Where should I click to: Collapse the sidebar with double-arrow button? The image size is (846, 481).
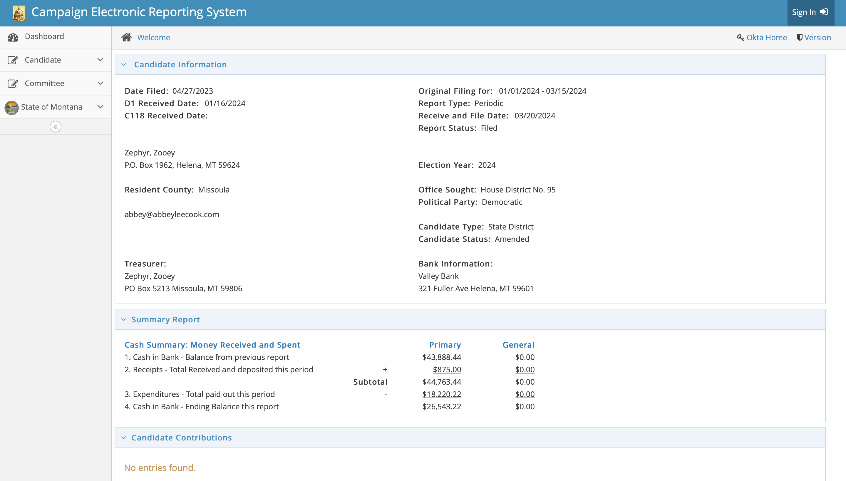pyautogui.click(x=56, y=127)
